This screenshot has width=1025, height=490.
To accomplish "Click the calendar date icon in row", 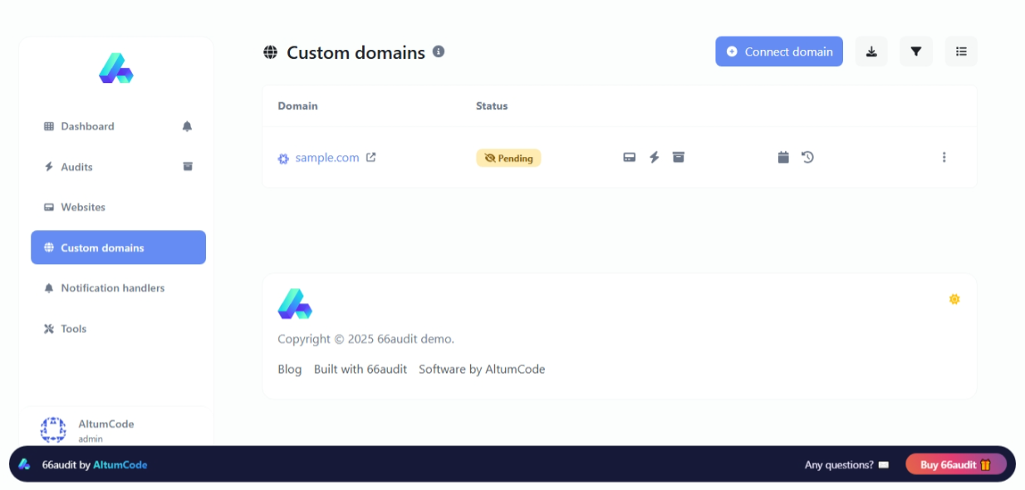I will 783,157.
